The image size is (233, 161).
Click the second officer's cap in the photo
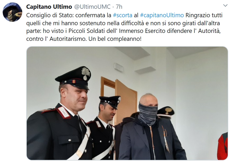point(110,101)
